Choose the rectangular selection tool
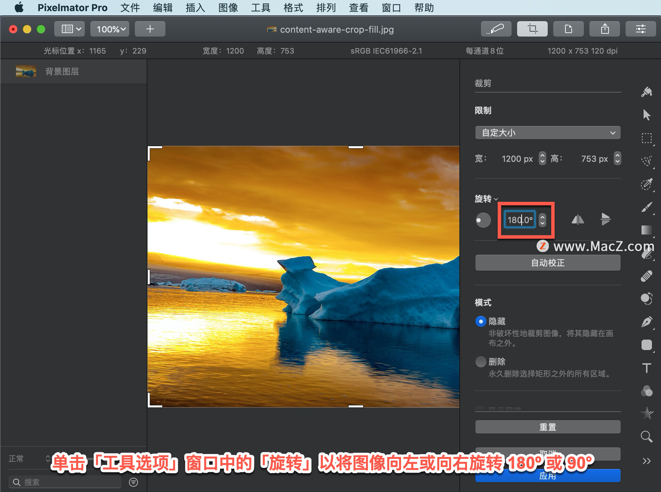Viewport: 661px width, 492px height. [x=646, y=138]
